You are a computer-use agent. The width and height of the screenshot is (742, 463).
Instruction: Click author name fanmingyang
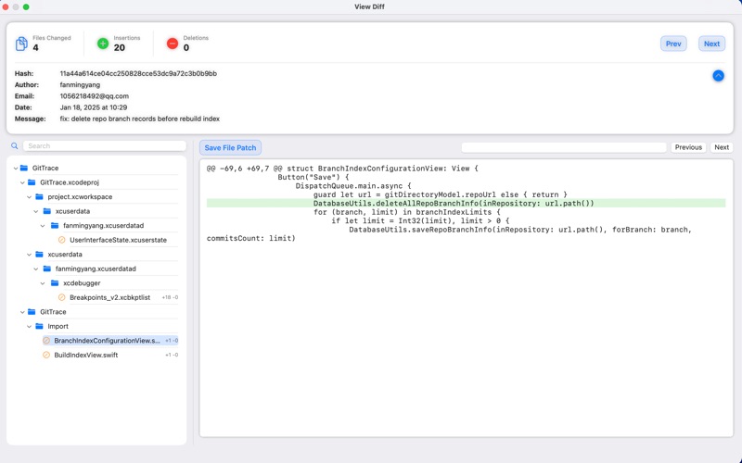pyautogui.click(x=80, y=85)
